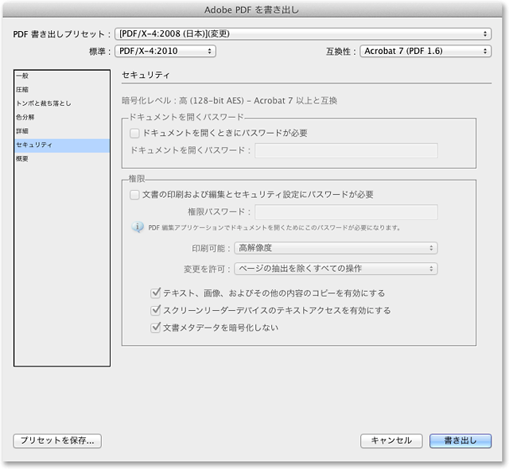Click the 書き出し export button
509x469 pixels.
pyautogui.click(x=460, y=440)
